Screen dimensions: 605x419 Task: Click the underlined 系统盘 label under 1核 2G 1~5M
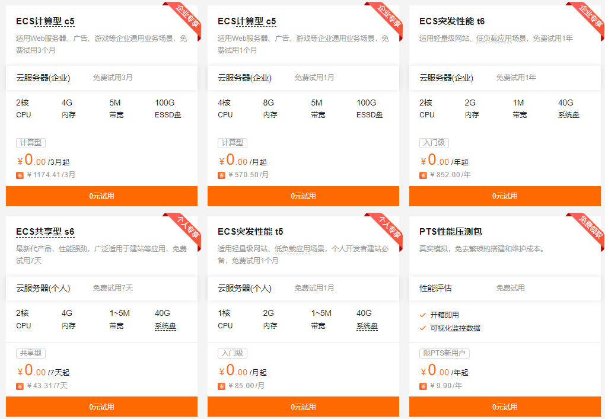click(x=367, y=326)
